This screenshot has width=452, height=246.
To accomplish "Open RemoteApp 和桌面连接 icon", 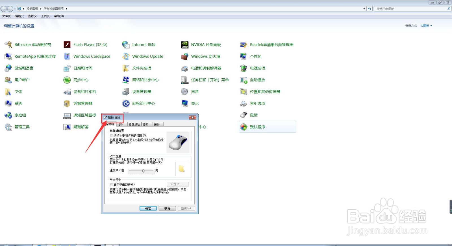I will click(8, 56).
